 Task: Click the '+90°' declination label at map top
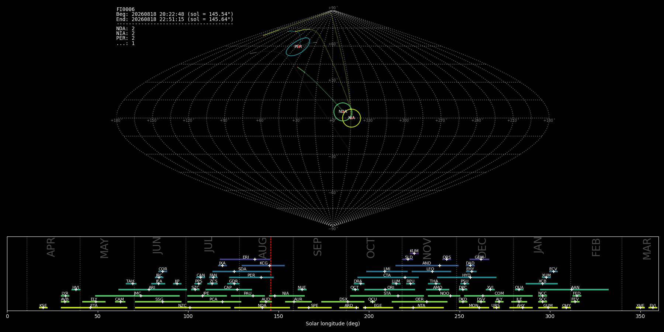[x=333, y=8]
